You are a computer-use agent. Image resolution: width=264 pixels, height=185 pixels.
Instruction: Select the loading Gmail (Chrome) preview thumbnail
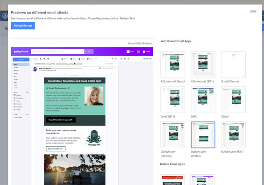(x=233, y=64)
